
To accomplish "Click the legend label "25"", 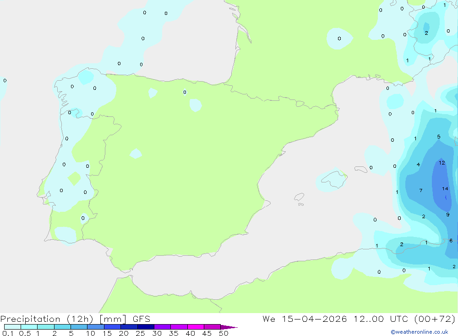I will click(140, 333).
